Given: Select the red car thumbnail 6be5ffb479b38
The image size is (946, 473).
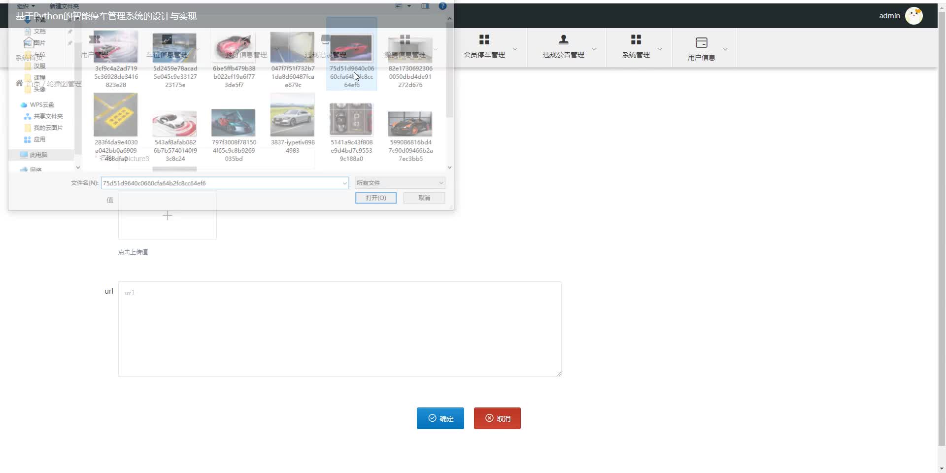Looking at the screenshot, I should [x=234, y=48].
